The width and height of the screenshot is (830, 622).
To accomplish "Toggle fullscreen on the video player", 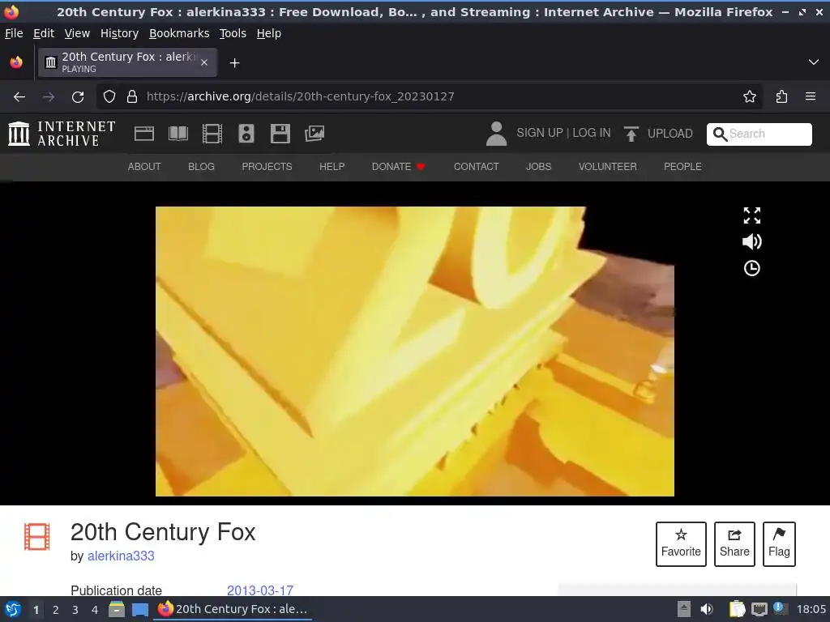I will [751, 215].
